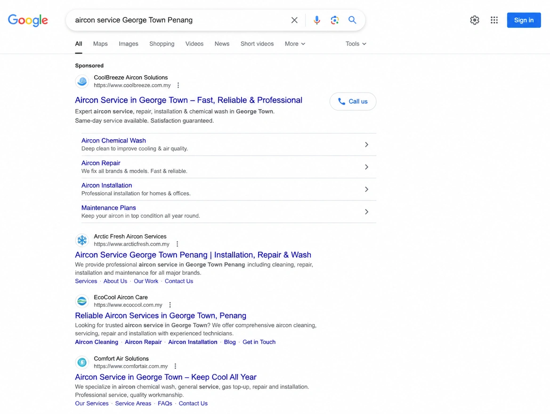Viewport: 550px width, 414px height.
Task: Click CoolBreeze Aircon Solutions favicon
Action: click(82, 81)
